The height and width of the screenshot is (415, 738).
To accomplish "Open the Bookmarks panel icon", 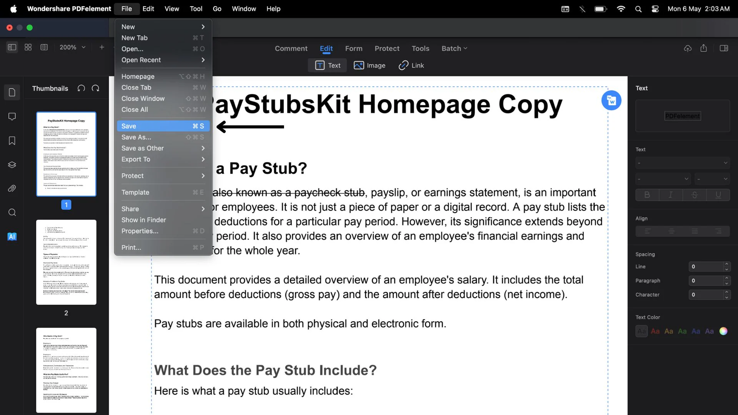I will (12, 141).
